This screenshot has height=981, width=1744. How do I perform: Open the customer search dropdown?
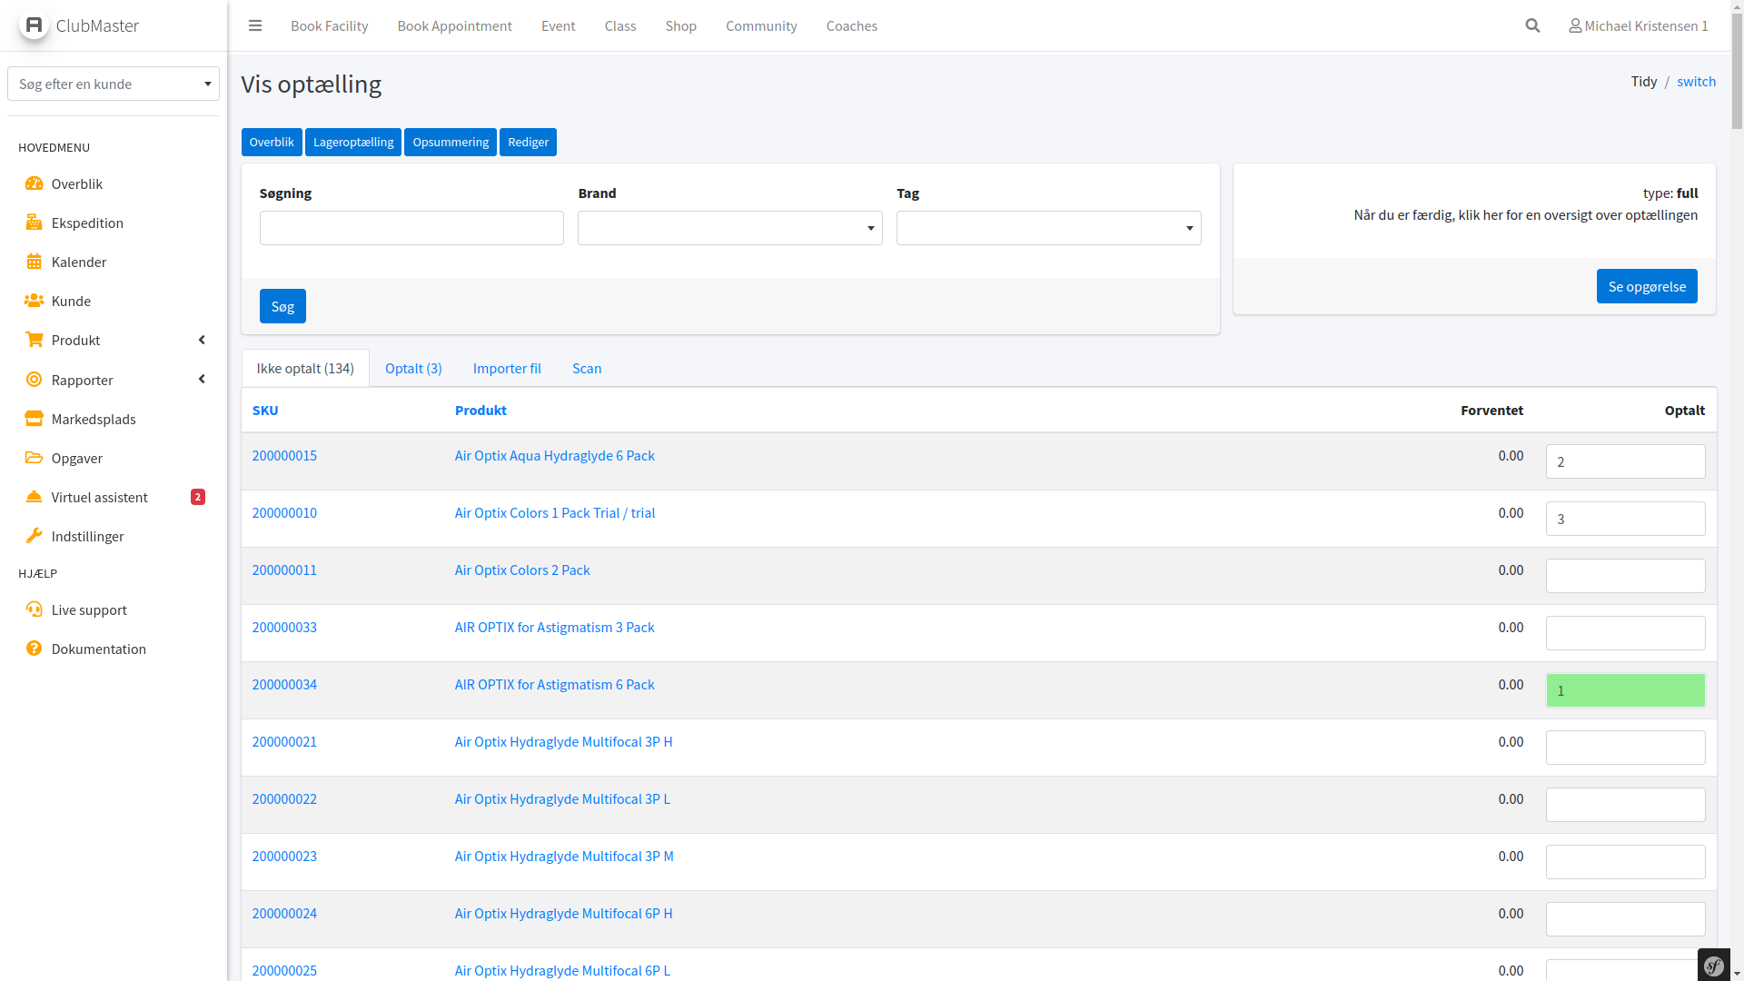(x=114, y=84)
